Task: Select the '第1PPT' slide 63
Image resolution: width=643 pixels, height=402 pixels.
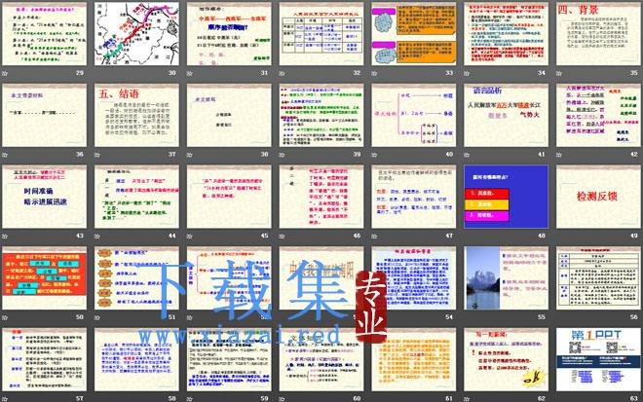Action: pyautogui.click(x=599, y=359)
